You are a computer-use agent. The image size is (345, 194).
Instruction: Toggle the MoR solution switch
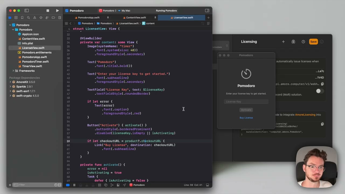pyautogui.click(x=319, y=91)
